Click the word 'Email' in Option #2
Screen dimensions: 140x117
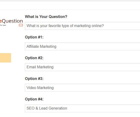(x=31, y=67)
